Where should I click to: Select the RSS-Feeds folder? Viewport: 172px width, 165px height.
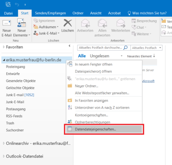point(14,116)
